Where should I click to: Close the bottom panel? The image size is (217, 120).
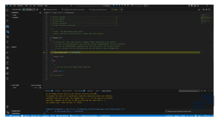click(x=212, y=91)
